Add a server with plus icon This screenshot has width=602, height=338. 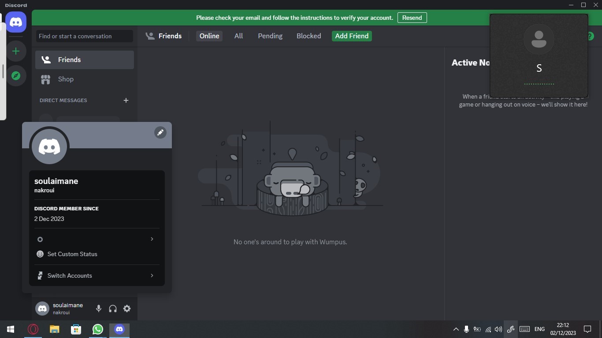pos(16,51)
